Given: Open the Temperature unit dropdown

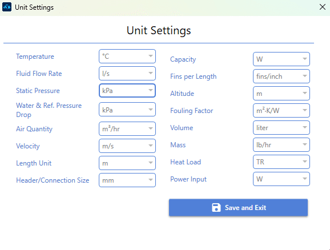Looking at the screenshot, I should click(127, 56).
